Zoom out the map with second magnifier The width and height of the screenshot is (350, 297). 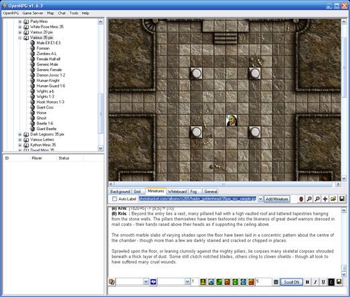point(317,199)
